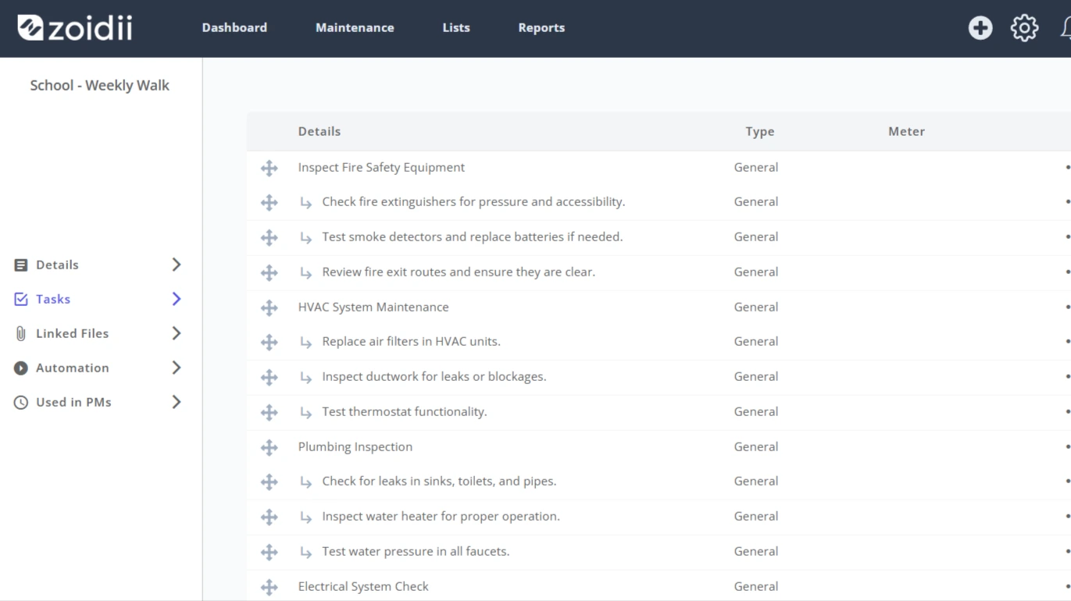1071x601 pixels.
Task: Click move handle for Review fire exit routes
Action: (270, 272)
